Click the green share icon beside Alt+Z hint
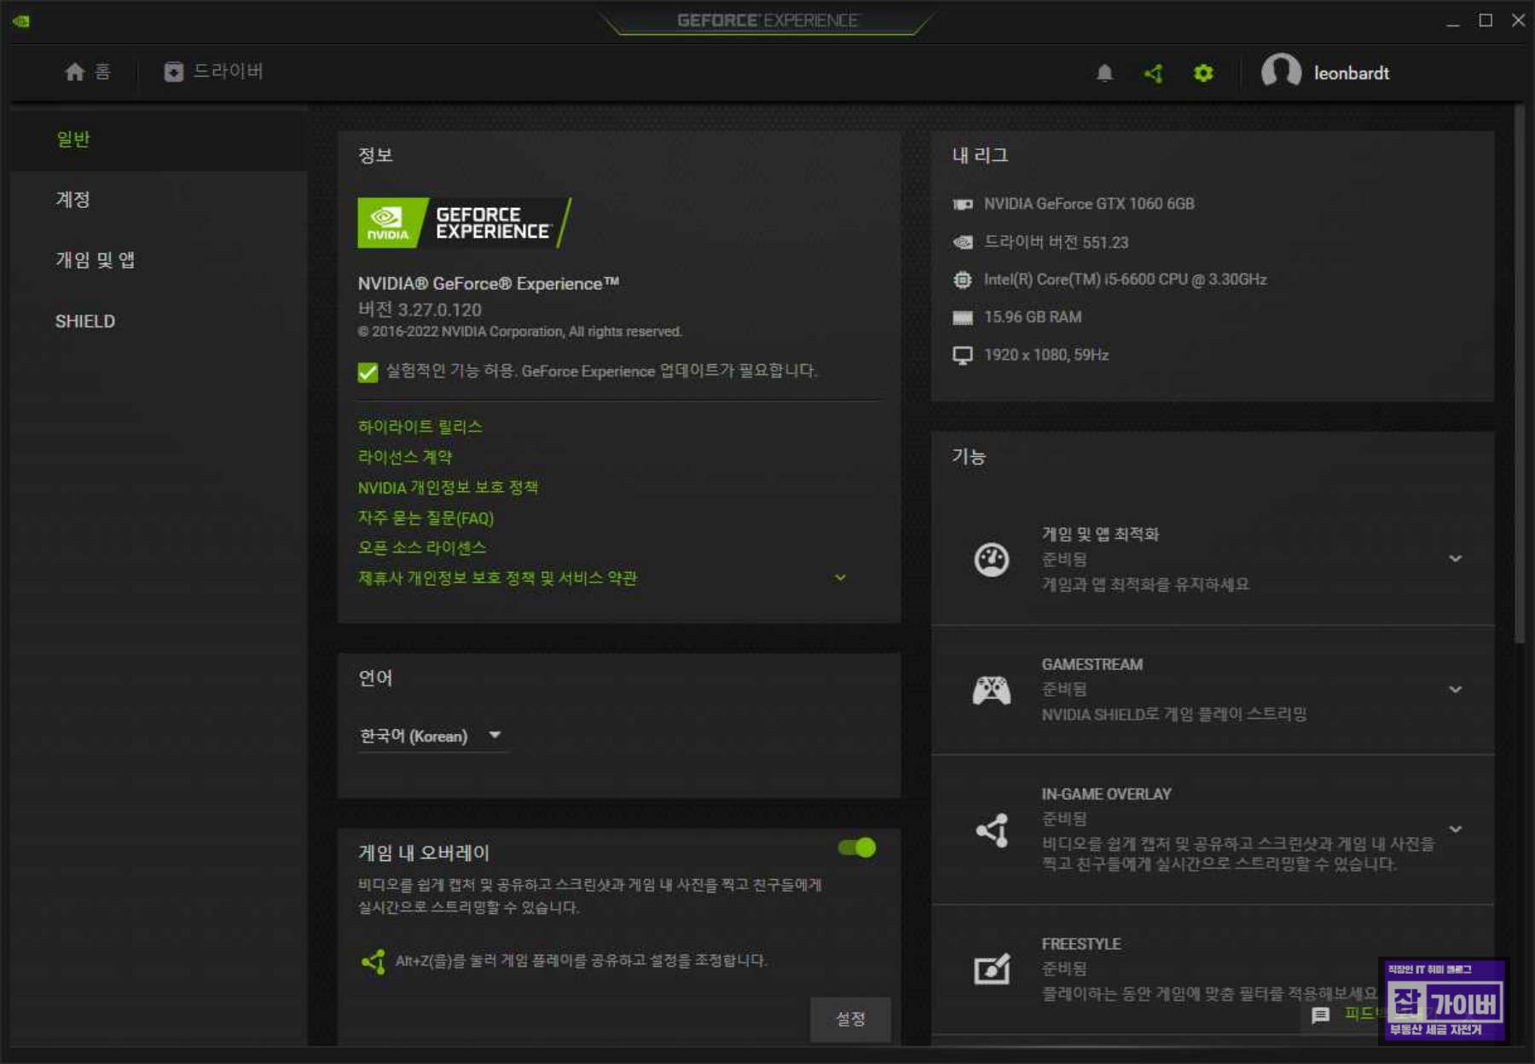Screen dimensions: 1535x1064 point(373,962)
